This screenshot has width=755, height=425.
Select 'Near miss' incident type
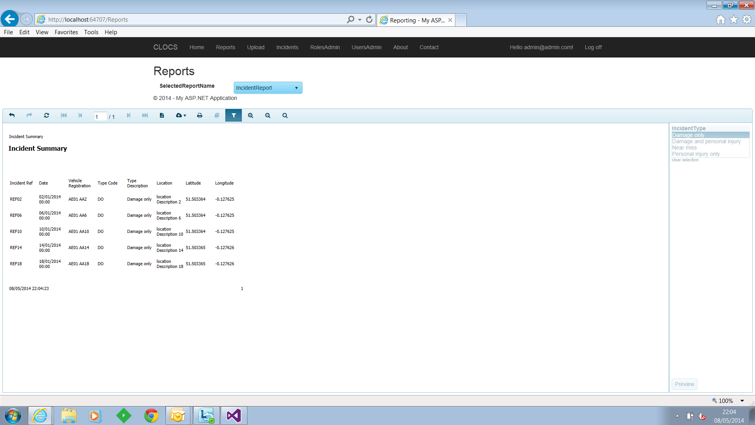(x=684, y=148)
